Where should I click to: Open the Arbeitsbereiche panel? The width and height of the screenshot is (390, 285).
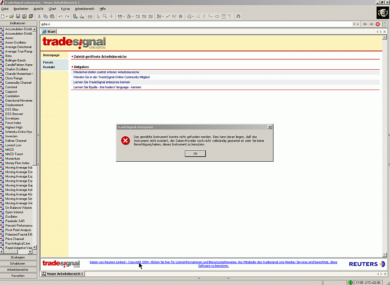(x=18, y=270)
